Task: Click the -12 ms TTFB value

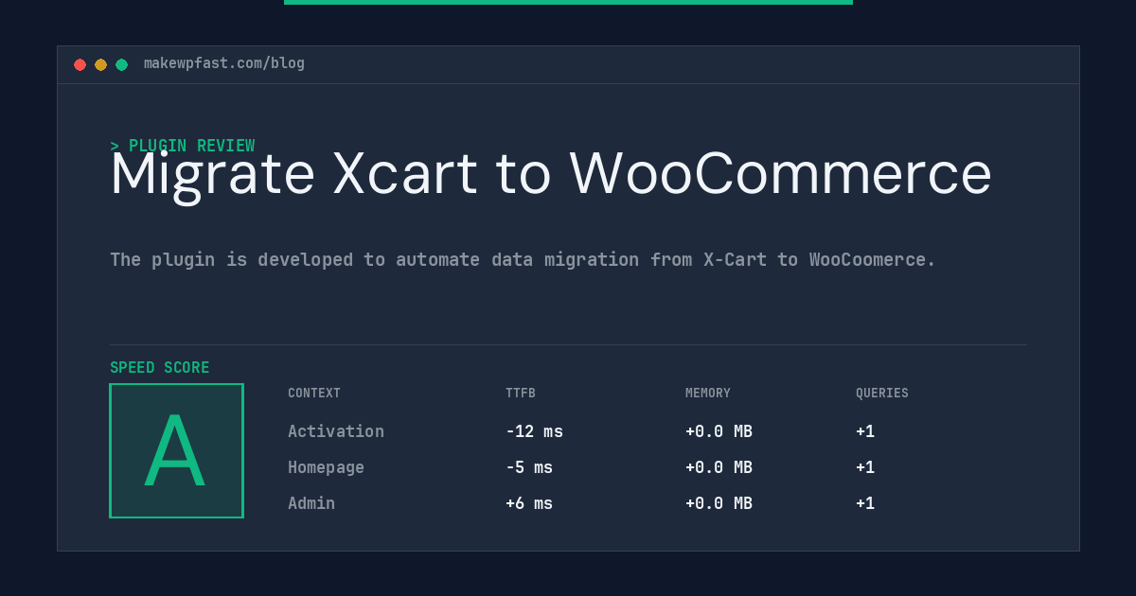Action: point(534,431)
